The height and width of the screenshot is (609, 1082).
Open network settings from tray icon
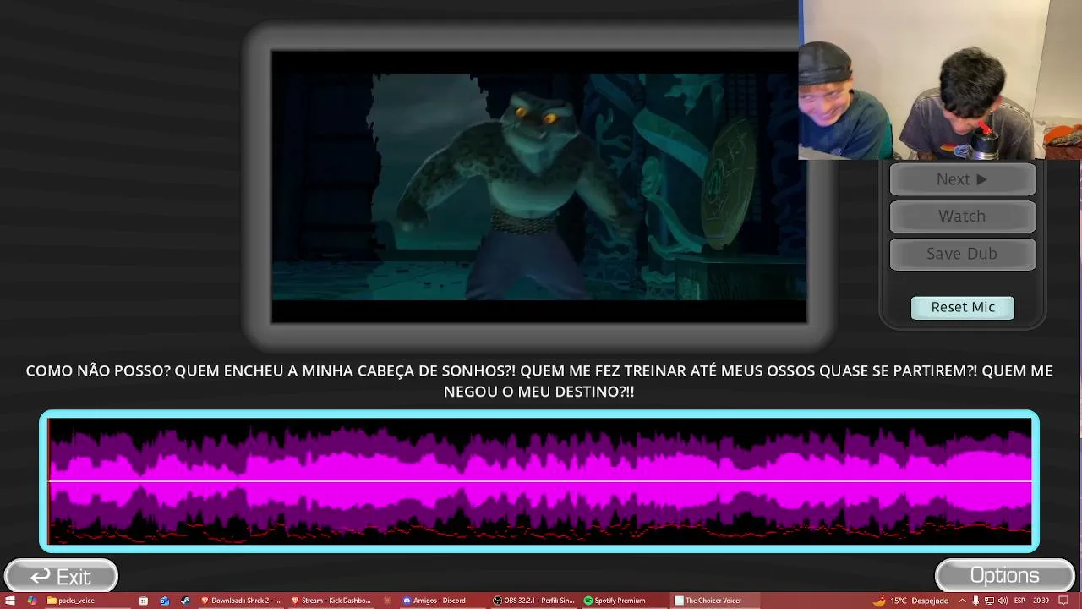click(x=989, y=601)
